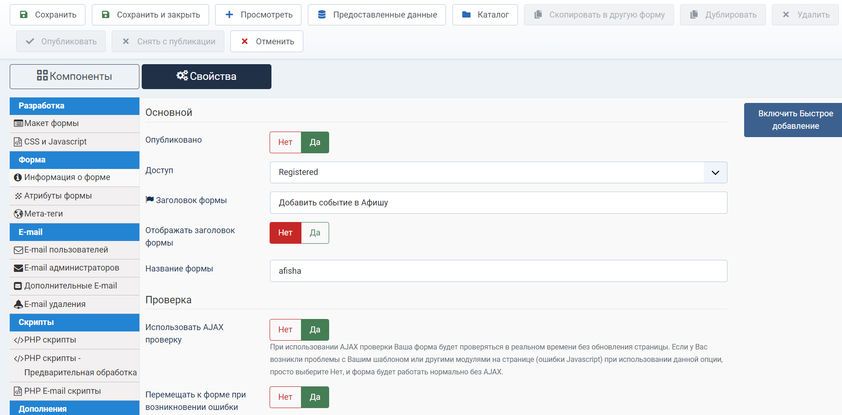Click the database icon for Предоставленные данные
842x415 pixels.
pos(322,15)
